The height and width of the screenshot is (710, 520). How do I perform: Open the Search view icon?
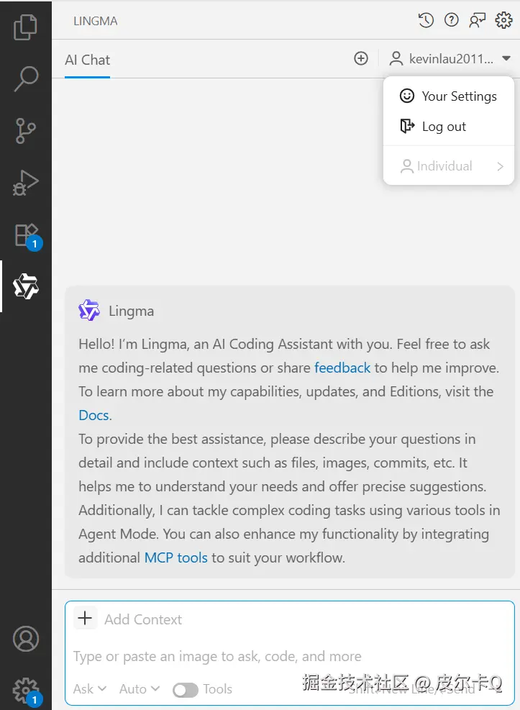(x=26, y=78)
